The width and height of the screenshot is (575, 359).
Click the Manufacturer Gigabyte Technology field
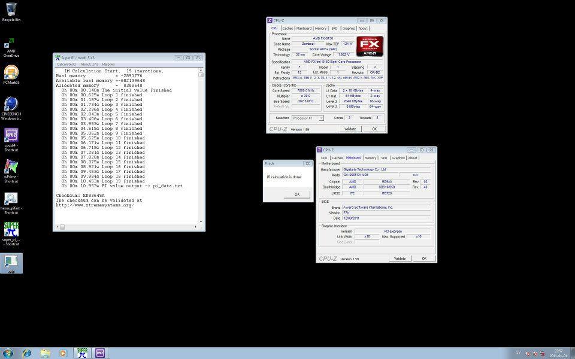[386, 169]
